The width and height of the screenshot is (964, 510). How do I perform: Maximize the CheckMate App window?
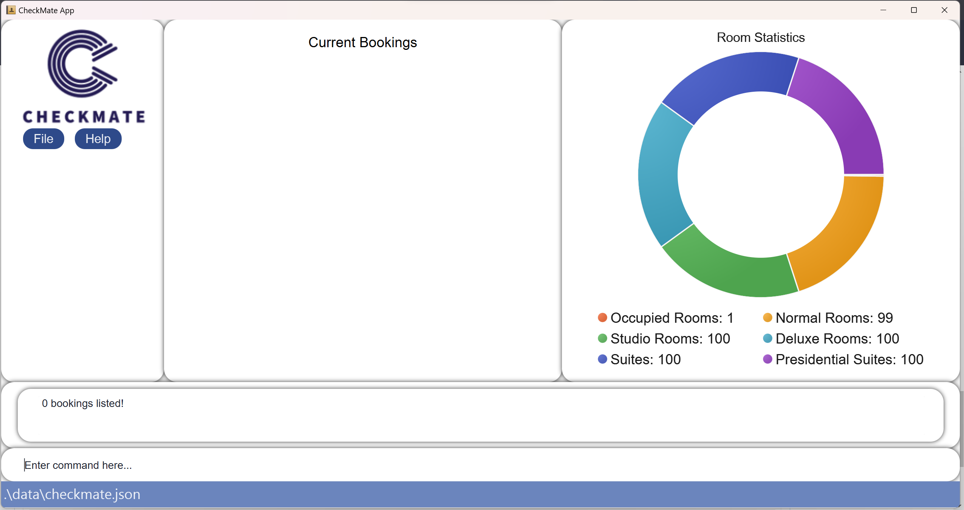coord(914,10)
